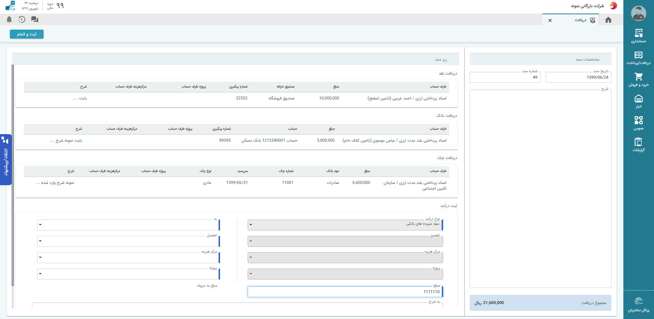This screenshot has width=654, height=319.
Task: Open the notifications bell icon
Action: pyautogui.click(x=9, y=20)
